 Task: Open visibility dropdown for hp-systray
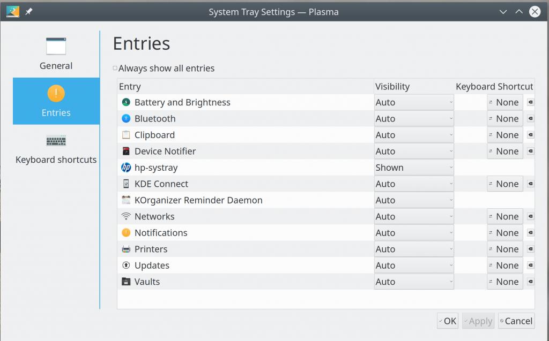click(414, 168)
